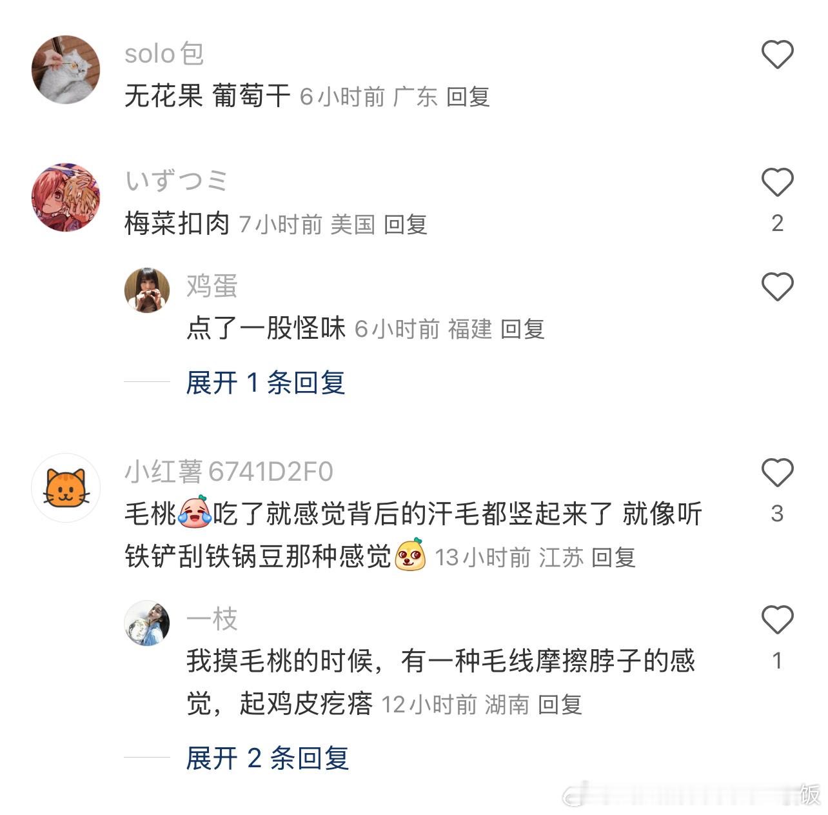Open username 小红薯6741D2F0 profile
828x815 pixels.
229,472
